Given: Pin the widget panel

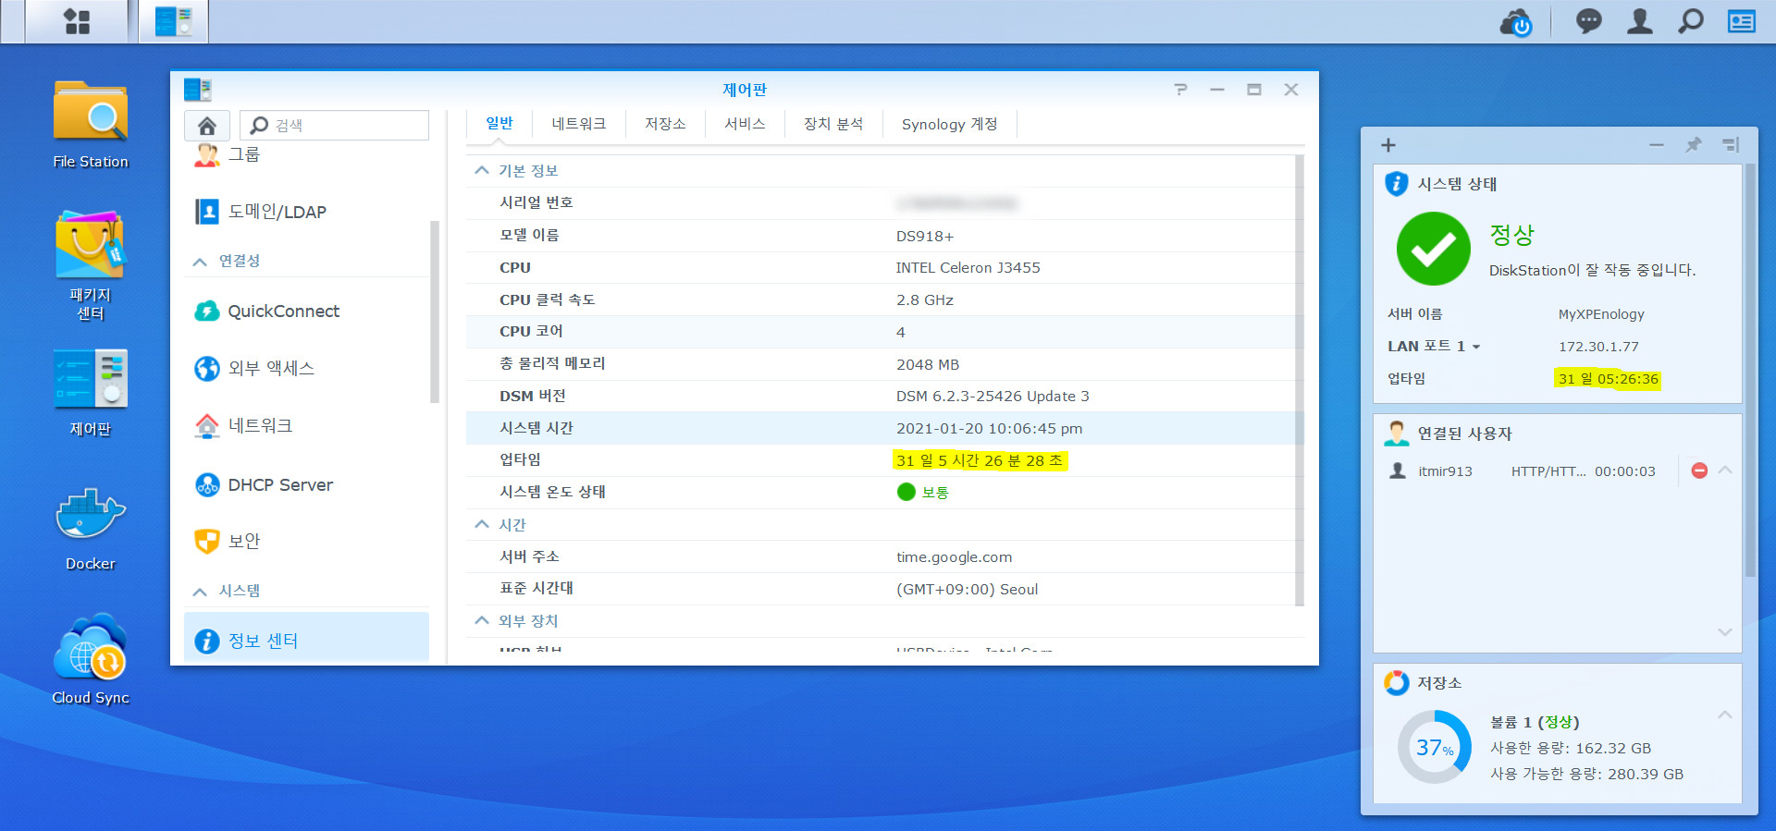Looking at the screenshot, I should pos(1694,145).
